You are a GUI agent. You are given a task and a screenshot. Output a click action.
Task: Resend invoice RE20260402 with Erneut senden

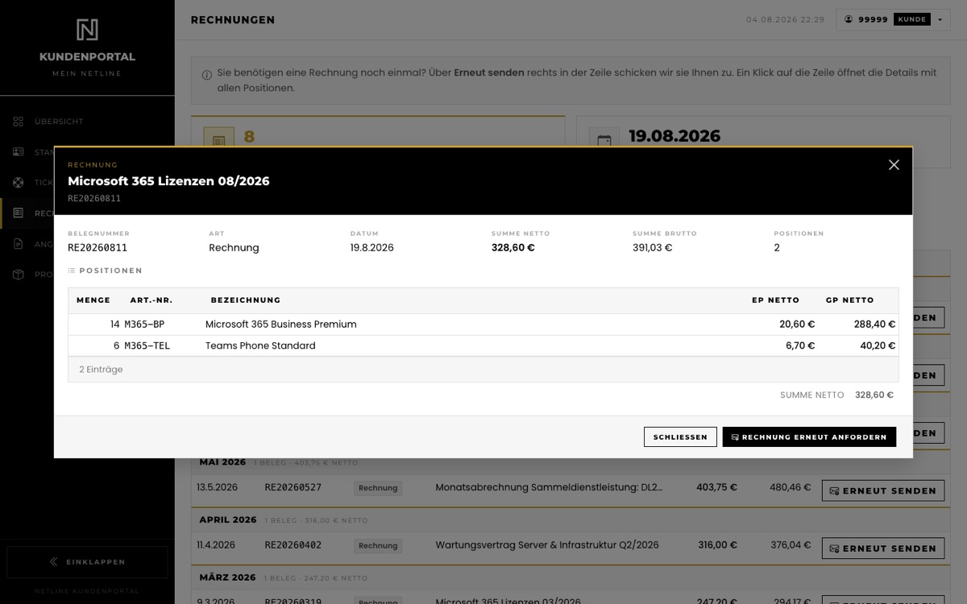point(883,548)
